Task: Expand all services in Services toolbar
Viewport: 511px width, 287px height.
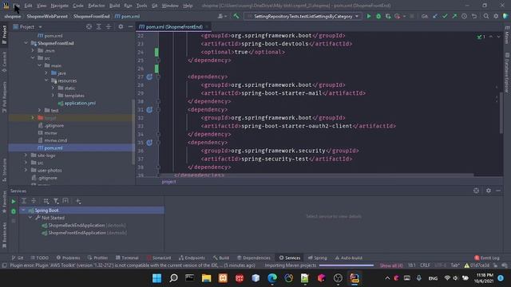Action: coord(24,201)
